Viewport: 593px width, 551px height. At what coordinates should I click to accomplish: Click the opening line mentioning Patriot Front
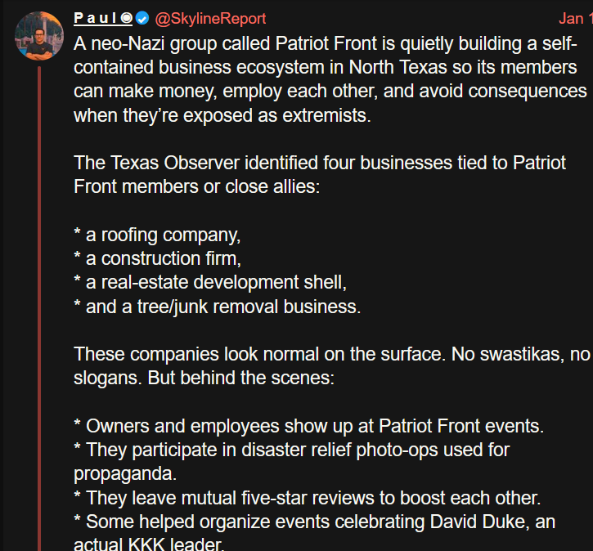point(326,43)
